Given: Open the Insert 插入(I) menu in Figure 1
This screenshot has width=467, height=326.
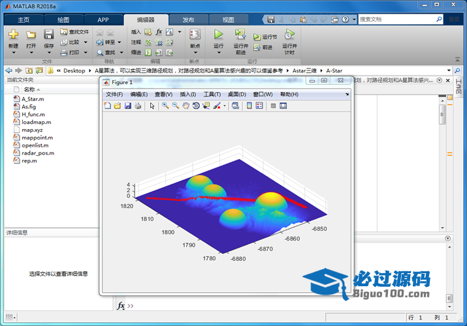Looking at the screenshot, I should click(187, 95).
